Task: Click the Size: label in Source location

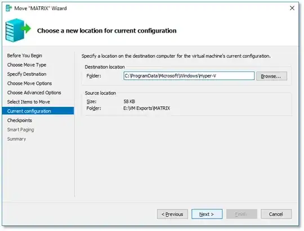Action: [x=91, y=102]
